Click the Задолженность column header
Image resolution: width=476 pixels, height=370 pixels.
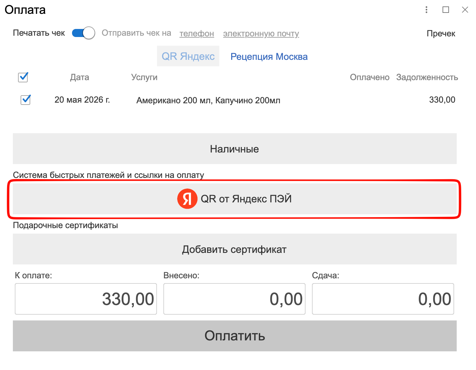click(x=427, y=77)
